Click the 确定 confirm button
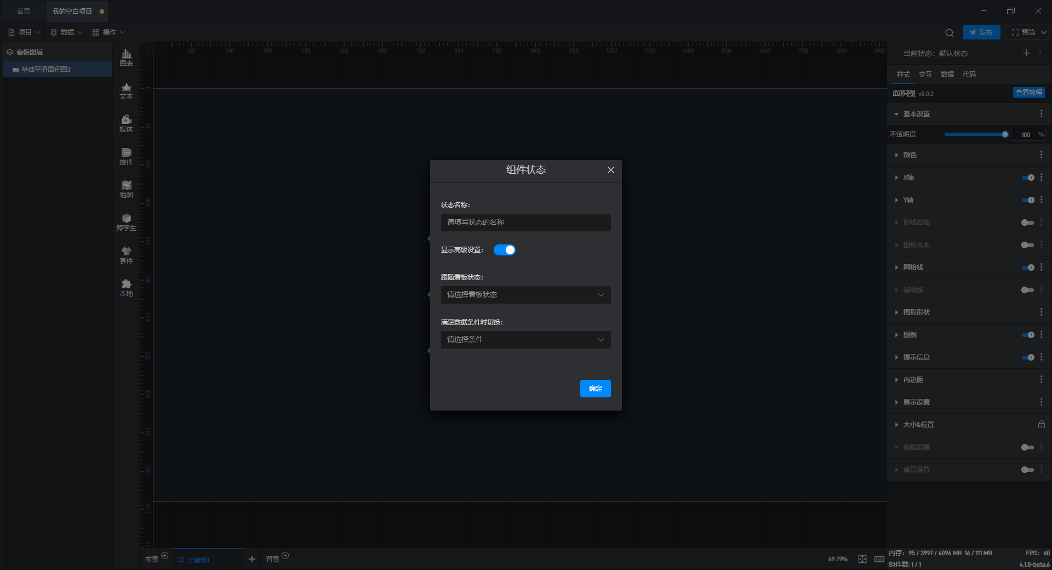Viewport: 1052px width, 570px height. point(595,389)
